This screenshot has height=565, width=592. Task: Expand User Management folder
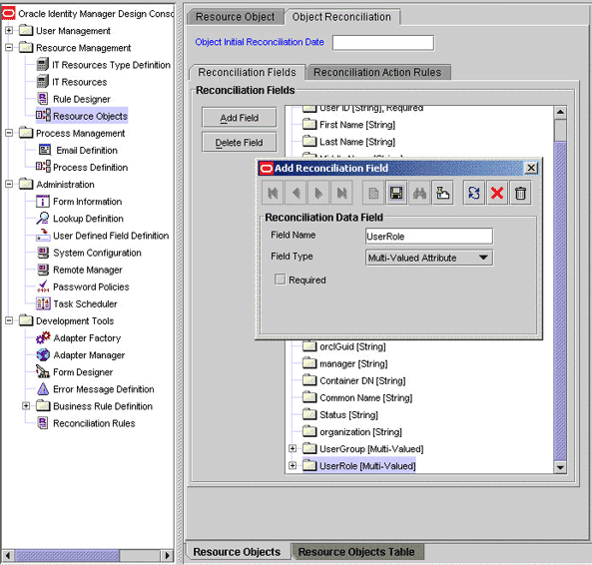pyautogui.click(x=9, y=30)
